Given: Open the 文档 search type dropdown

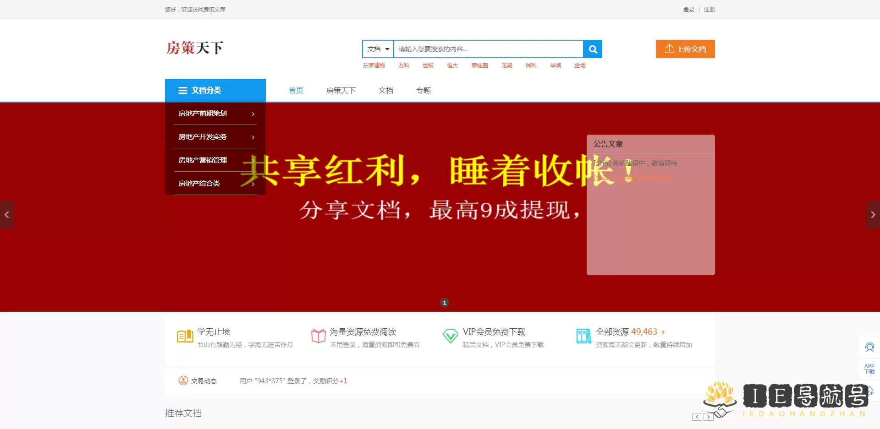Looking at the screenshot, I should click(x=377, y=49).
